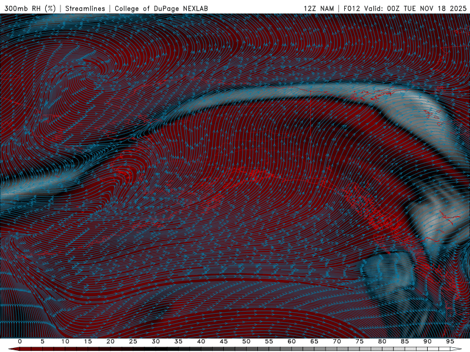Click the colorbar label "90"
The height and width of the screenshot is (352, 470).
click(x=427, y=341)
